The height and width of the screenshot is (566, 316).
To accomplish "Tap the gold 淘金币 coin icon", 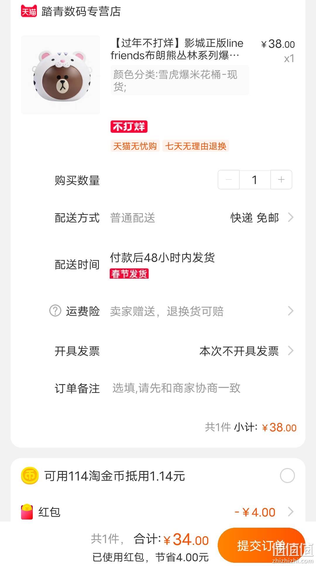I will (x=30, y=476).
